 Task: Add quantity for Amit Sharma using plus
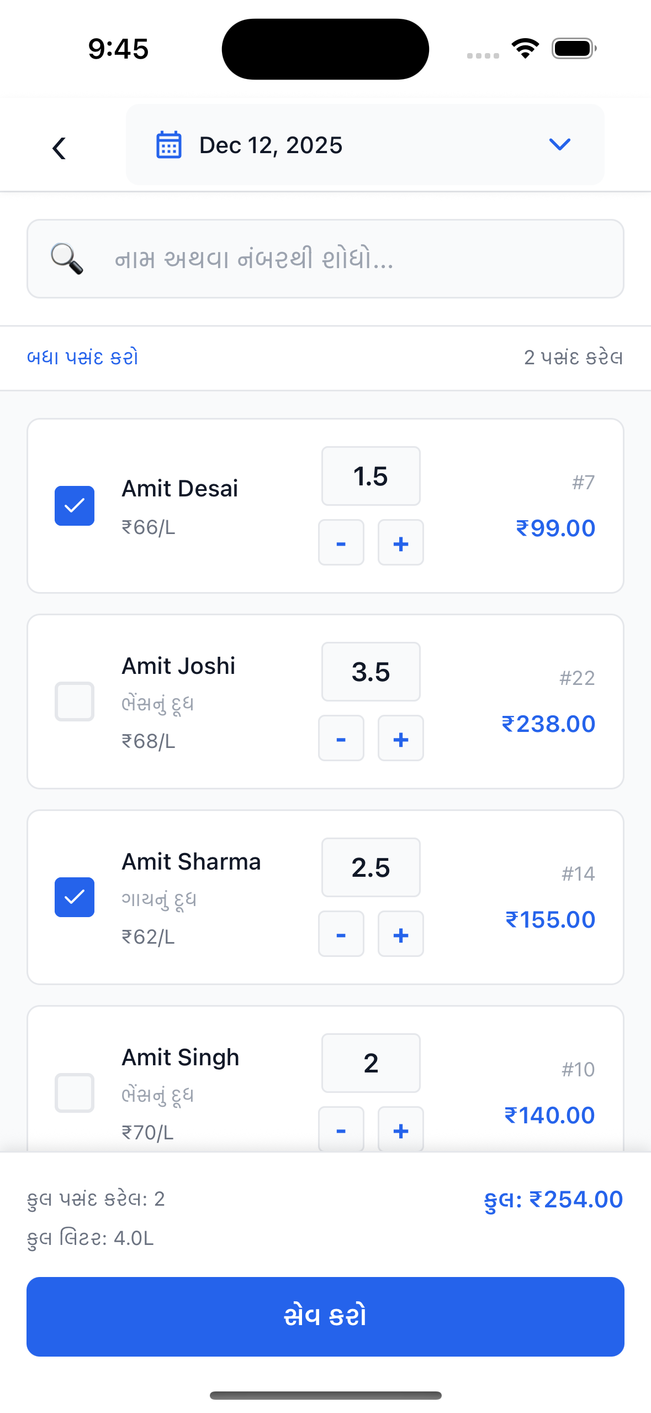400,934
